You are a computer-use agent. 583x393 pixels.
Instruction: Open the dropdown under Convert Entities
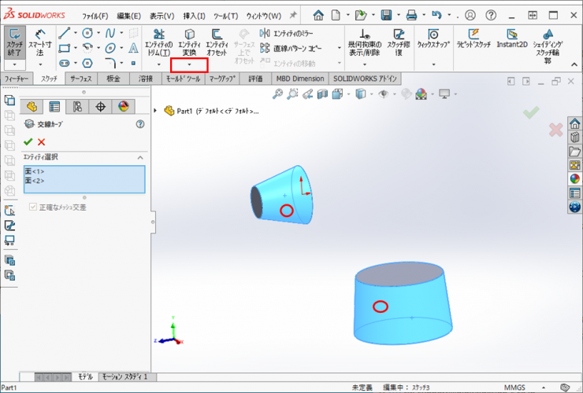(x=189, y=64)
